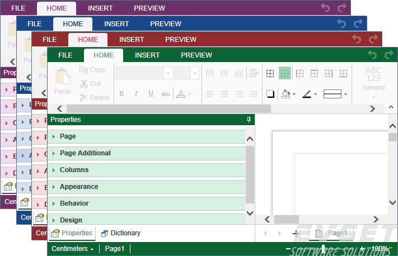Screen dimensions: 398x256
Task: Open ABC 123 General text format
Action: [373, 82]
